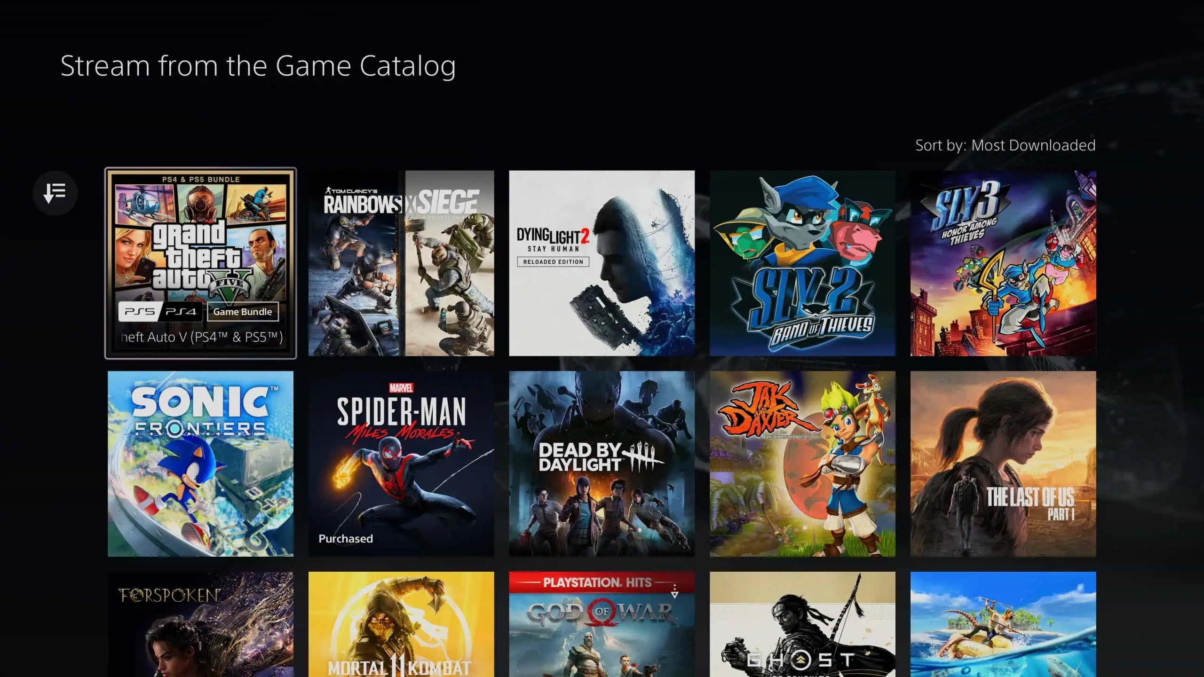Select God of War PlayStation Hits tile
Image resolution: width=1204 pixels, height=677 pixels.
click(601, 624)
